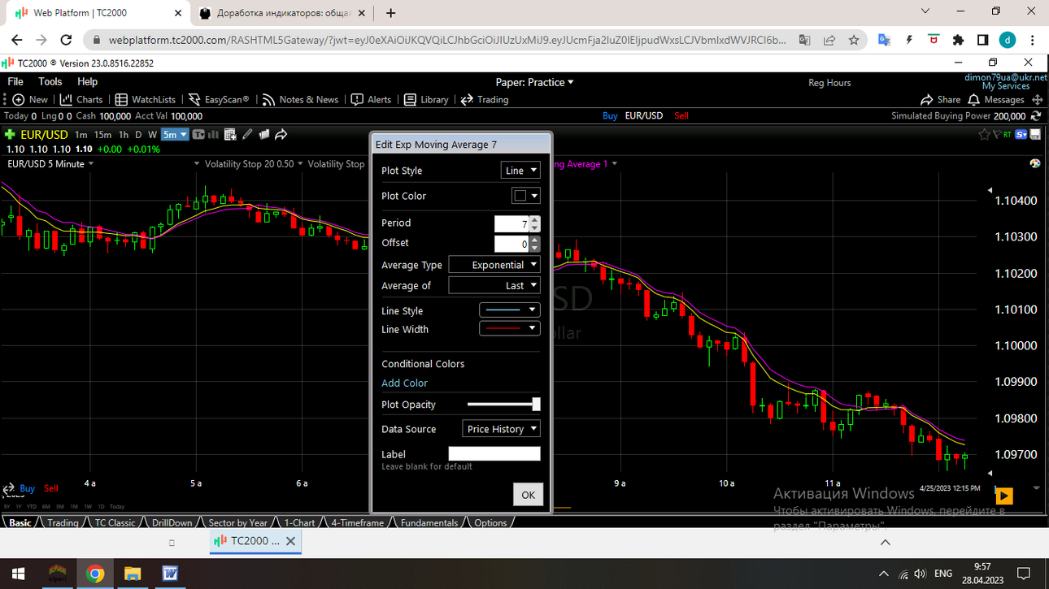The image size is (1049, 589).
Task: Open Messages bell icon
Action: (974, 99)
